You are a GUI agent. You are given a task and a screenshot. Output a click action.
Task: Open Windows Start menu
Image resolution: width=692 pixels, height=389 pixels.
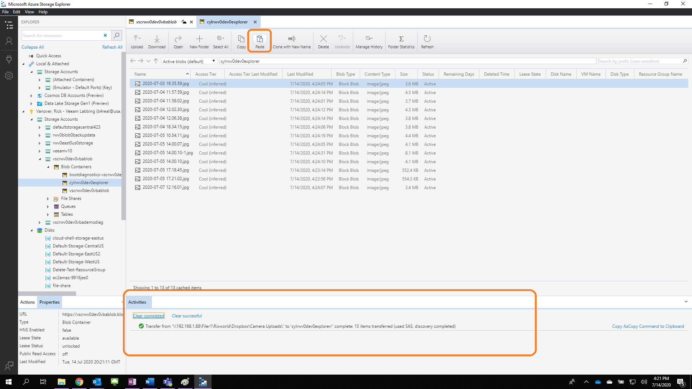click(9, 382)
